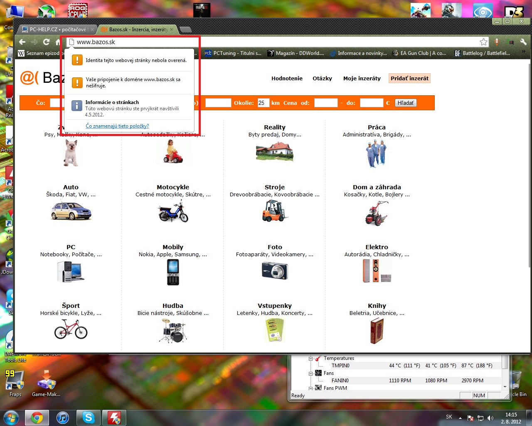Open the Vstupenky tickets image
Viewport: 532px width, 426px height.
[275, 330]
